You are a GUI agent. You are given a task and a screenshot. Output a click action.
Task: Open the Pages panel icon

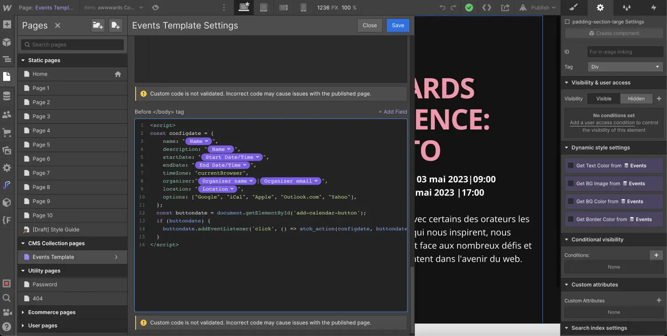pyautogui.click(x=7, y=77)
